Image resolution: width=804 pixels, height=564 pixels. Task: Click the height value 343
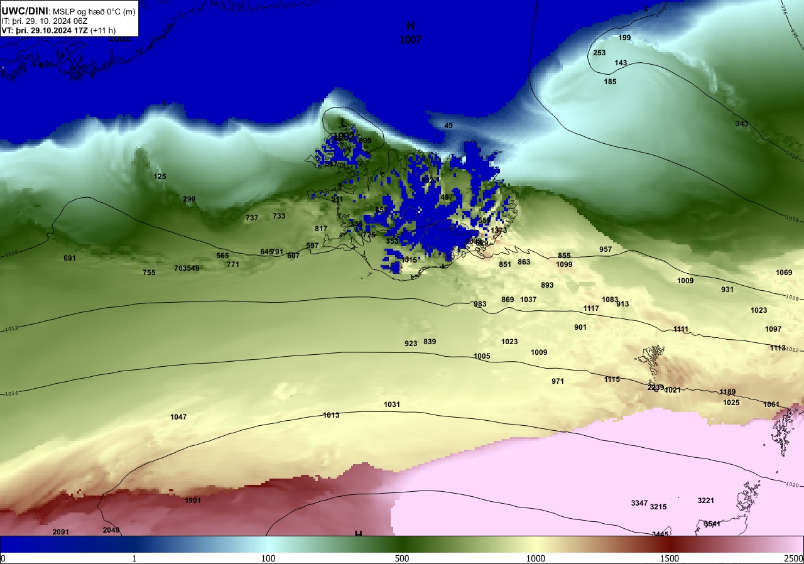pyautogui.click(x=742, y=124)
